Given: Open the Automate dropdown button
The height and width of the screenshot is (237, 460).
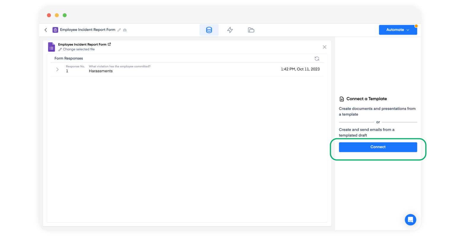Looking at the screenshot, I should point(398,30).
